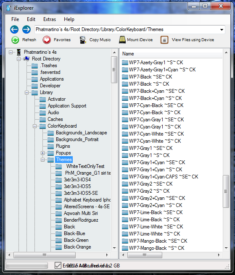Select WP7-Black+Cyan ~SE~ CK row

(x=157, y=91)
